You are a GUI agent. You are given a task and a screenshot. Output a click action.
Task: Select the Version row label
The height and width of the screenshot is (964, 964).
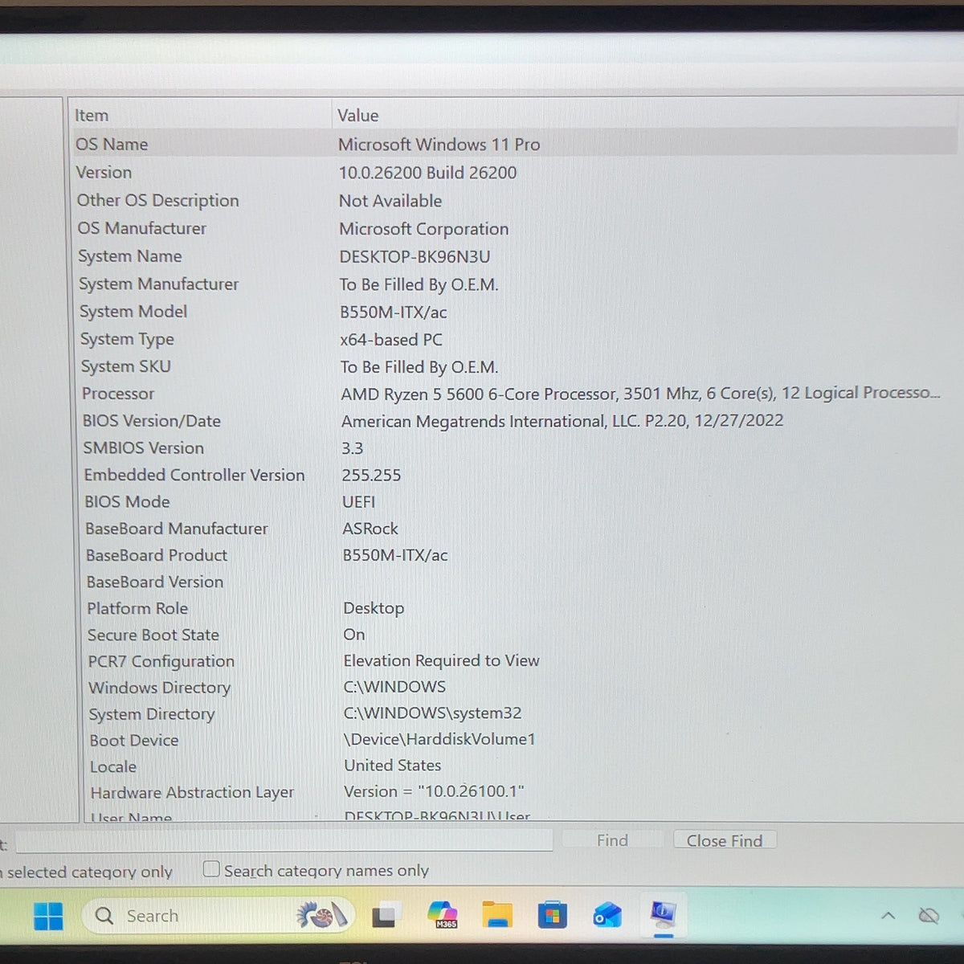tap(104, 173)
